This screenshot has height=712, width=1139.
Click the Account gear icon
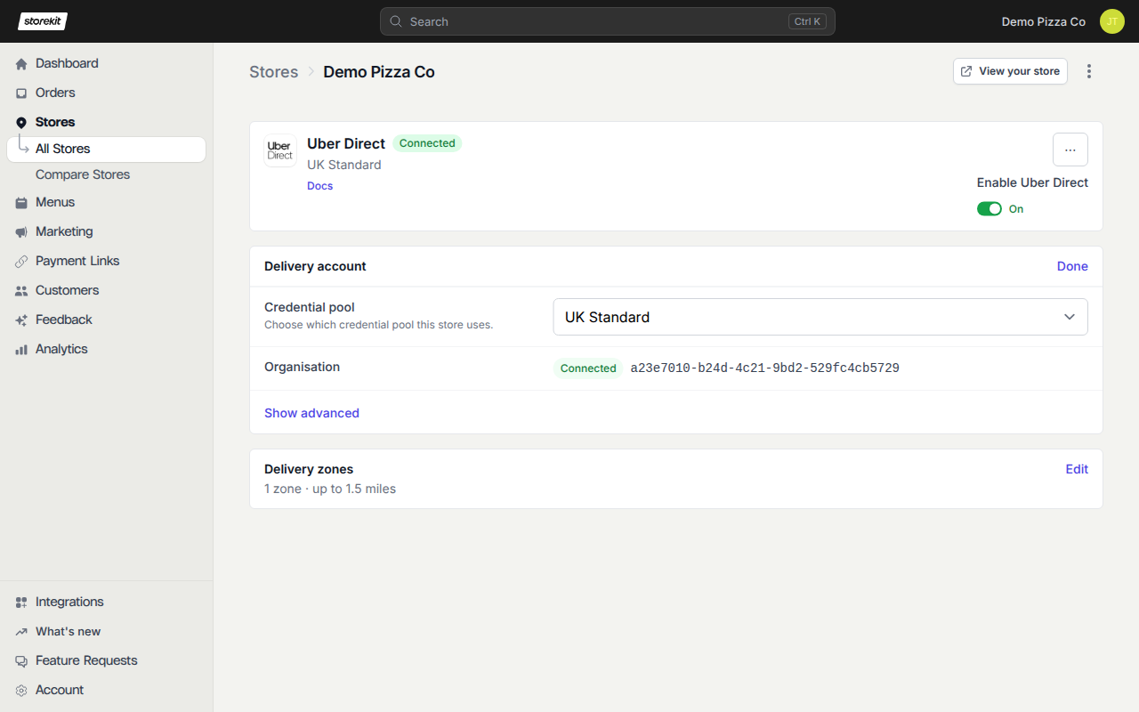tap(21, 691)
